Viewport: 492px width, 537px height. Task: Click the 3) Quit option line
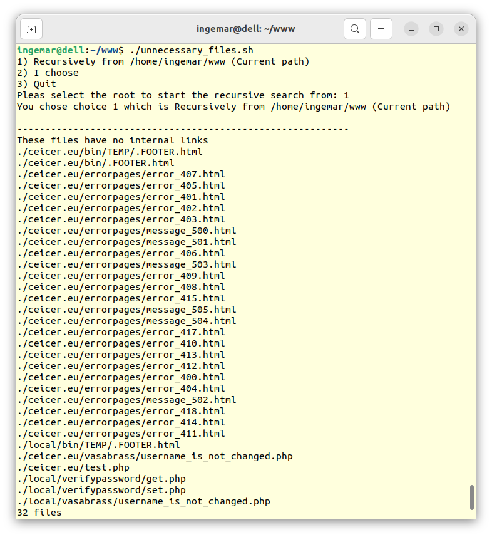pyautogui.click(x=36, y=84)
